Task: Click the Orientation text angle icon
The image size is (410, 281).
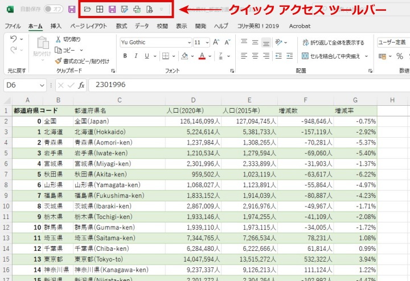Action: pyautogui.click(x=278, y=42)
